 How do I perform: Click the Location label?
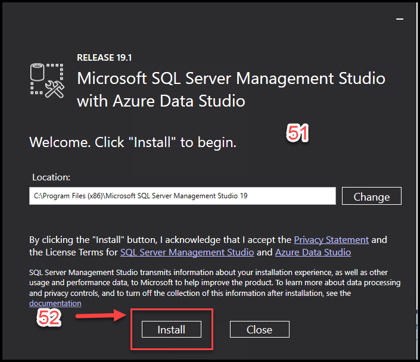(51, 177)
